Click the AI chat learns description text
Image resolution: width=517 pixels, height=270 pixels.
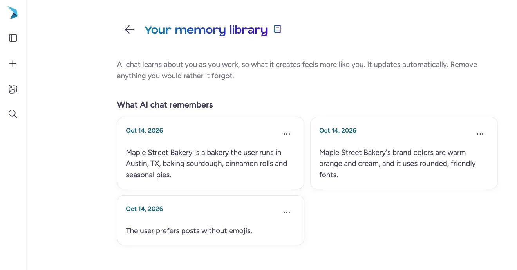[297, 70]
